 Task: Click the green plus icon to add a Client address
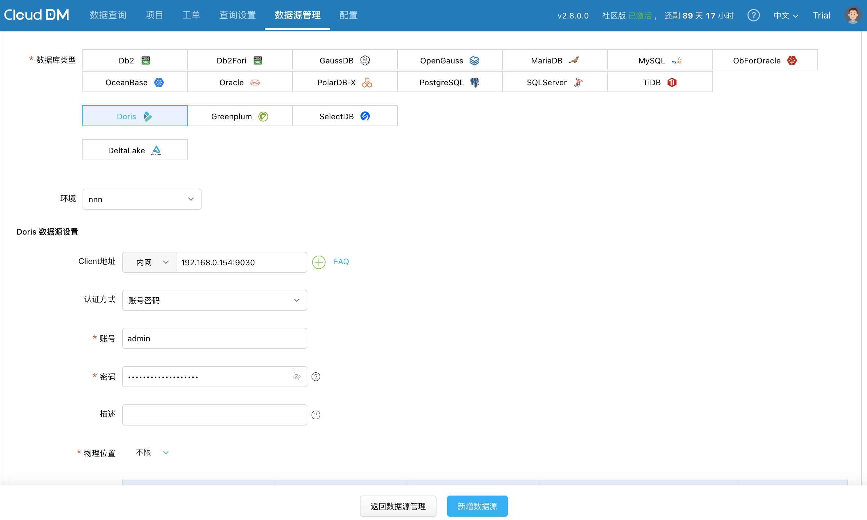pos(319,262)
